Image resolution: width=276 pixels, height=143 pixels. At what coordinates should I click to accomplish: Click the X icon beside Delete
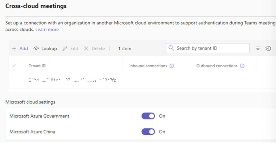(86, 49)
